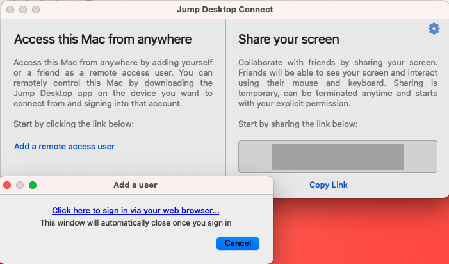Minimize the Jump Desktop Connect window
This screenshot has width=449, height=264.
[22, 10]
